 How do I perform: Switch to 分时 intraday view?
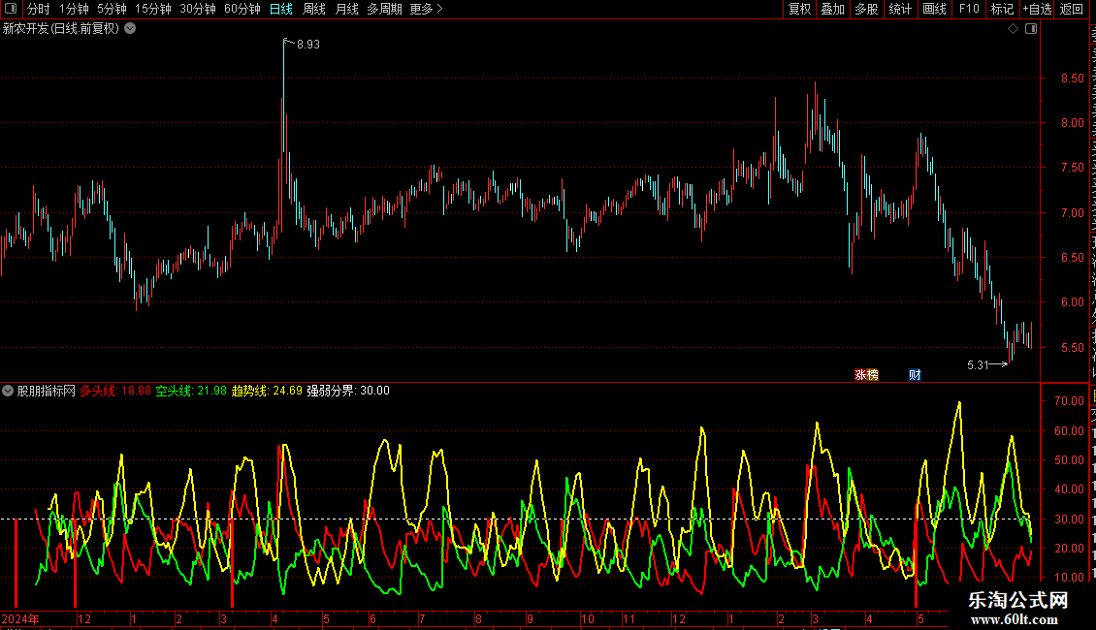click(x=39, y=9)
